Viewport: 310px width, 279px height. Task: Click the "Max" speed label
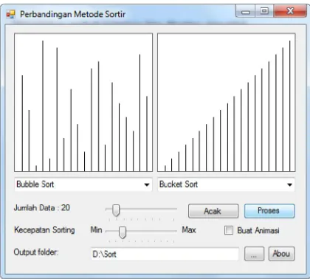coord(189,230)
